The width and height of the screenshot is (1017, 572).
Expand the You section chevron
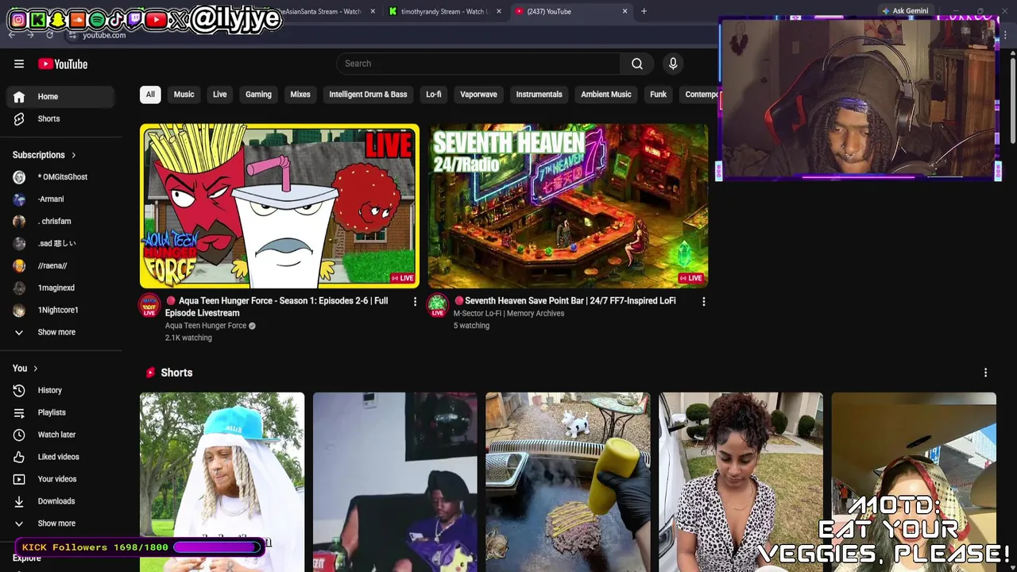click(35, 369)
